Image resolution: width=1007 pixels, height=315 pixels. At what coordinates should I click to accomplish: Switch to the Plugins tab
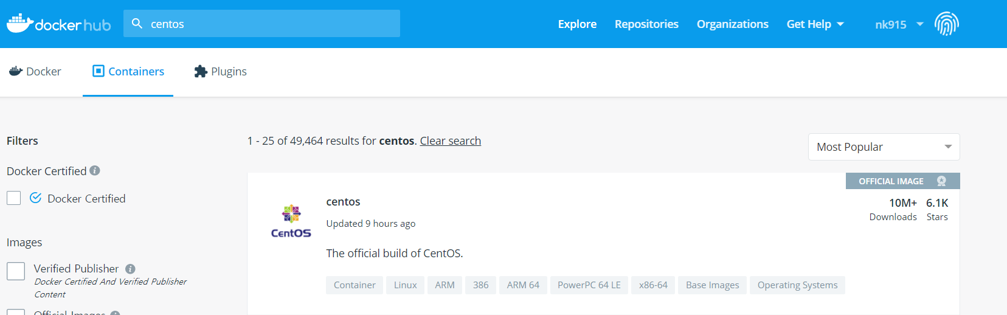220,71
